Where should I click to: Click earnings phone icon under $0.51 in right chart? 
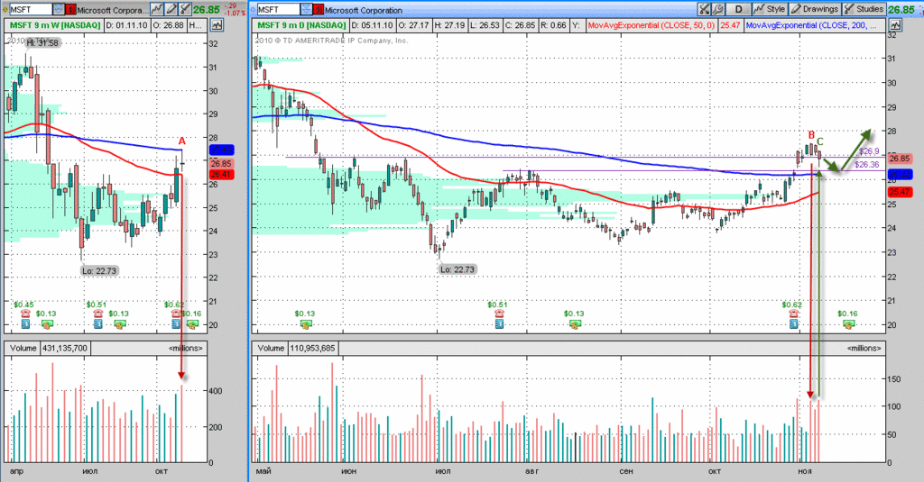tap(499, 314)
